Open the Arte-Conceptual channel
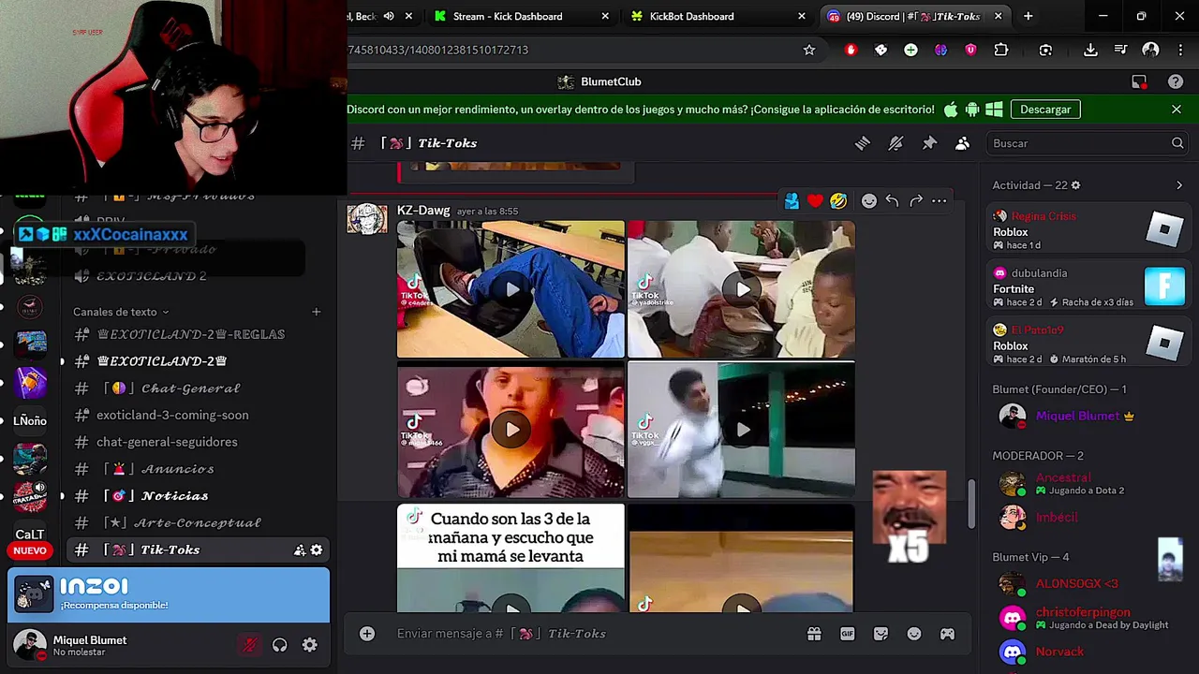Image resolution: width=1199 pixels, height=674 pixels. pyautogui.click(x=200, y=523)
